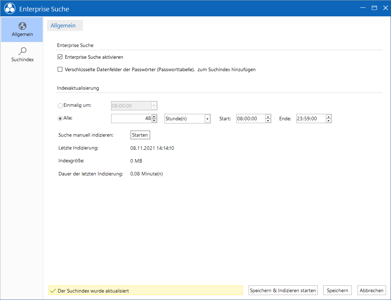Increase the Start time with up arrow

tap(268, 117)
